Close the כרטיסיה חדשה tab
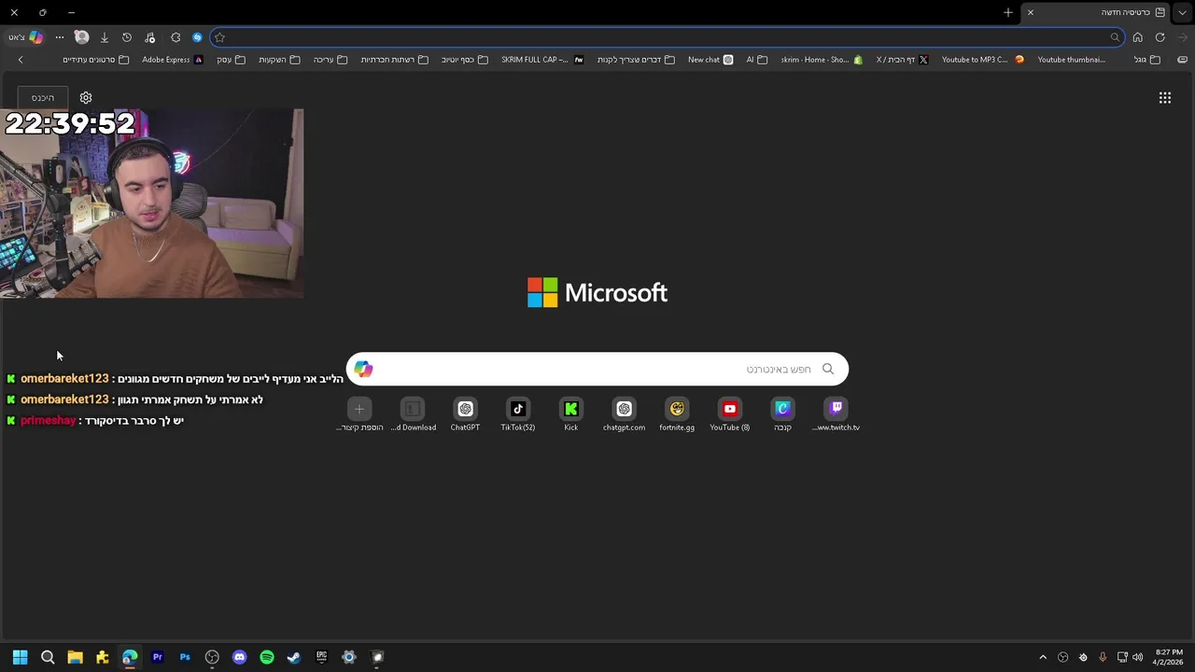The image size is (1195, 672). (x=1031, y=12)
